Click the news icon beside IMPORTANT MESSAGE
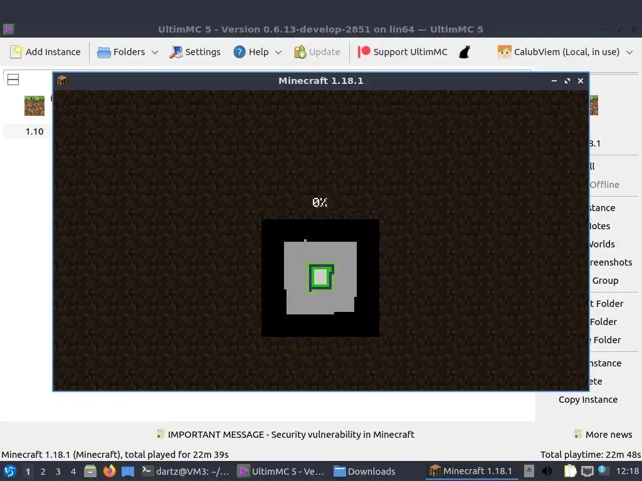 [x=160, y=434]
